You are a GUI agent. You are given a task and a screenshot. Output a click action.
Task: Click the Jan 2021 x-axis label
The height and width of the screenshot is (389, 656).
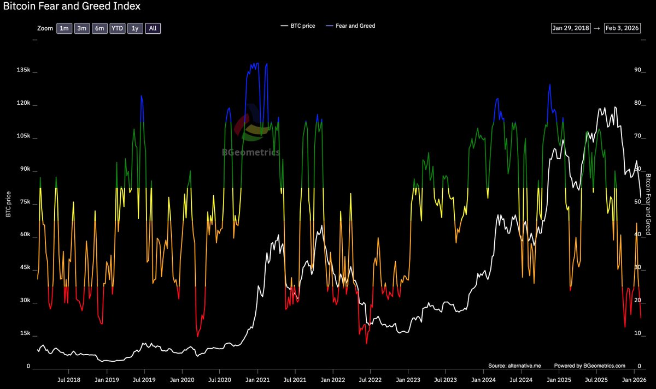(257, 379)
